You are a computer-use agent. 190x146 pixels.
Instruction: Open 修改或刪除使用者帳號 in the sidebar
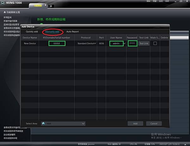tap(13, 131)
